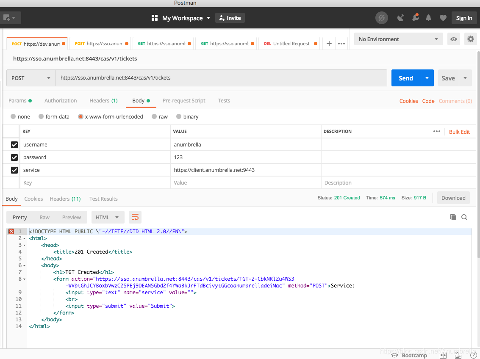
Task: Search within response magnifier icon
Action: (464, 217)
